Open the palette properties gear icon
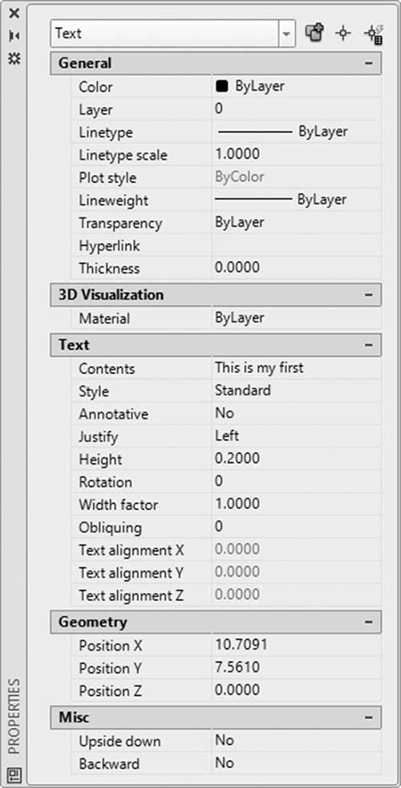Viewport: 401px width, 788px height. (14, 59)
